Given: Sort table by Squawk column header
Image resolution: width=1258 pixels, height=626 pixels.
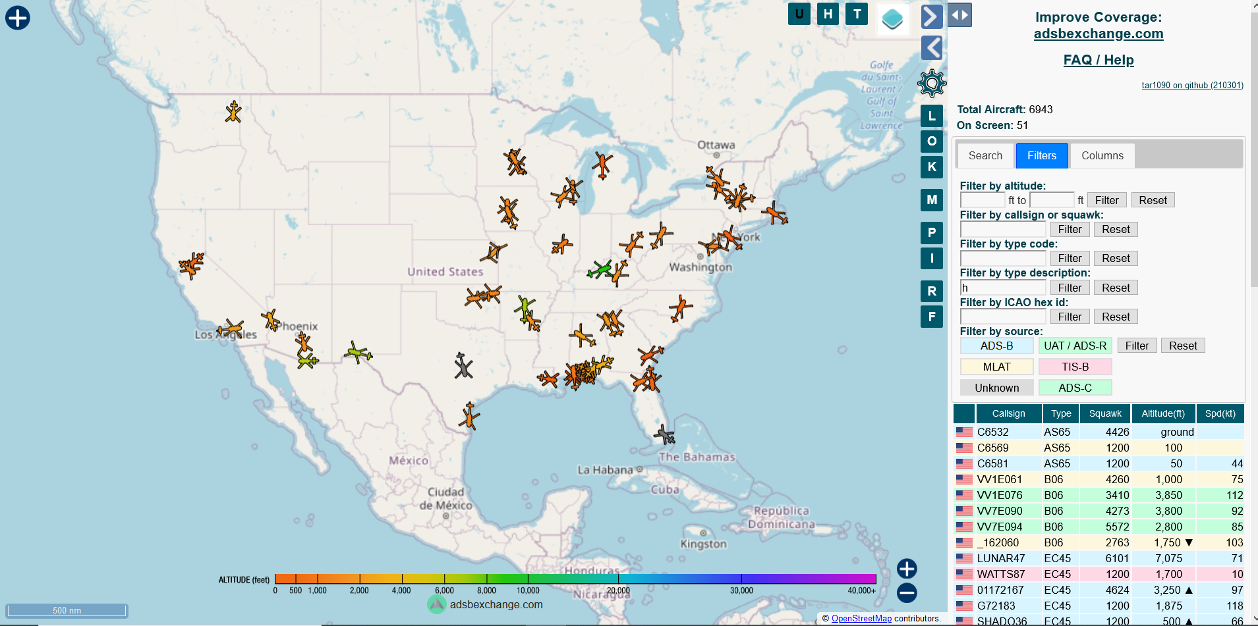Looking at the screenshot, I should point(1105,413).
